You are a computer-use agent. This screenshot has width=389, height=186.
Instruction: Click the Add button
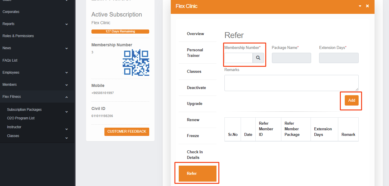click(352, 101)
